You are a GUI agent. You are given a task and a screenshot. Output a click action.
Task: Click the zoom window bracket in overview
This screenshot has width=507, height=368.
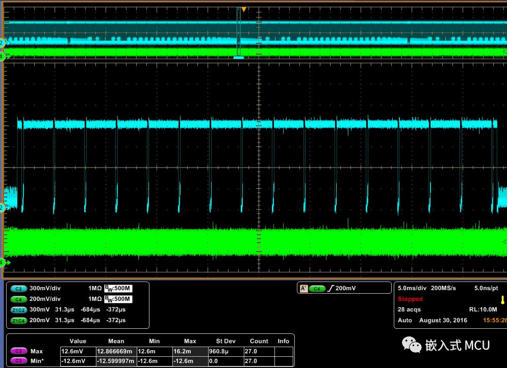tap(238, 57)
